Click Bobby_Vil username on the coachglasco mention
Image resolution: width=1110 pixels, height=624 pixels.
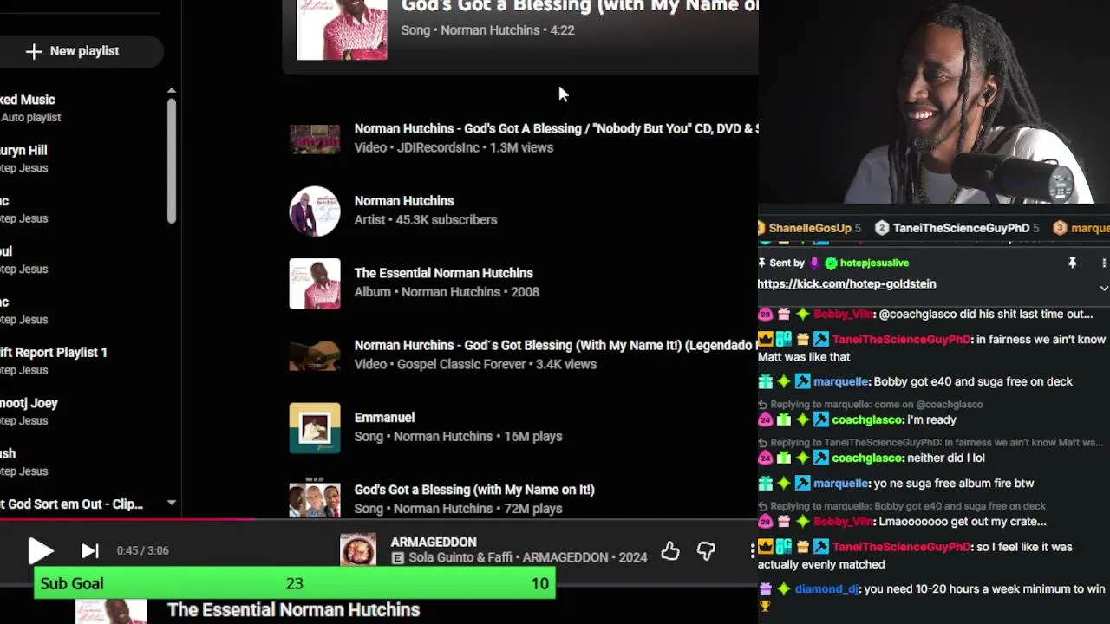click(x=844, y=315)
